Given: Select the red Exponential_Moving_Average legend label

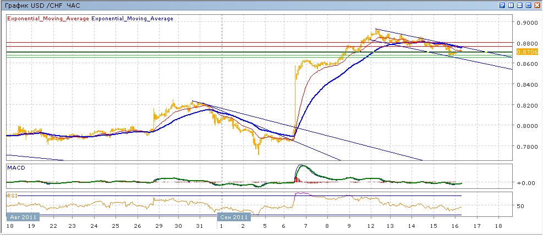Looking at the screenshot, I should (47, 19).
